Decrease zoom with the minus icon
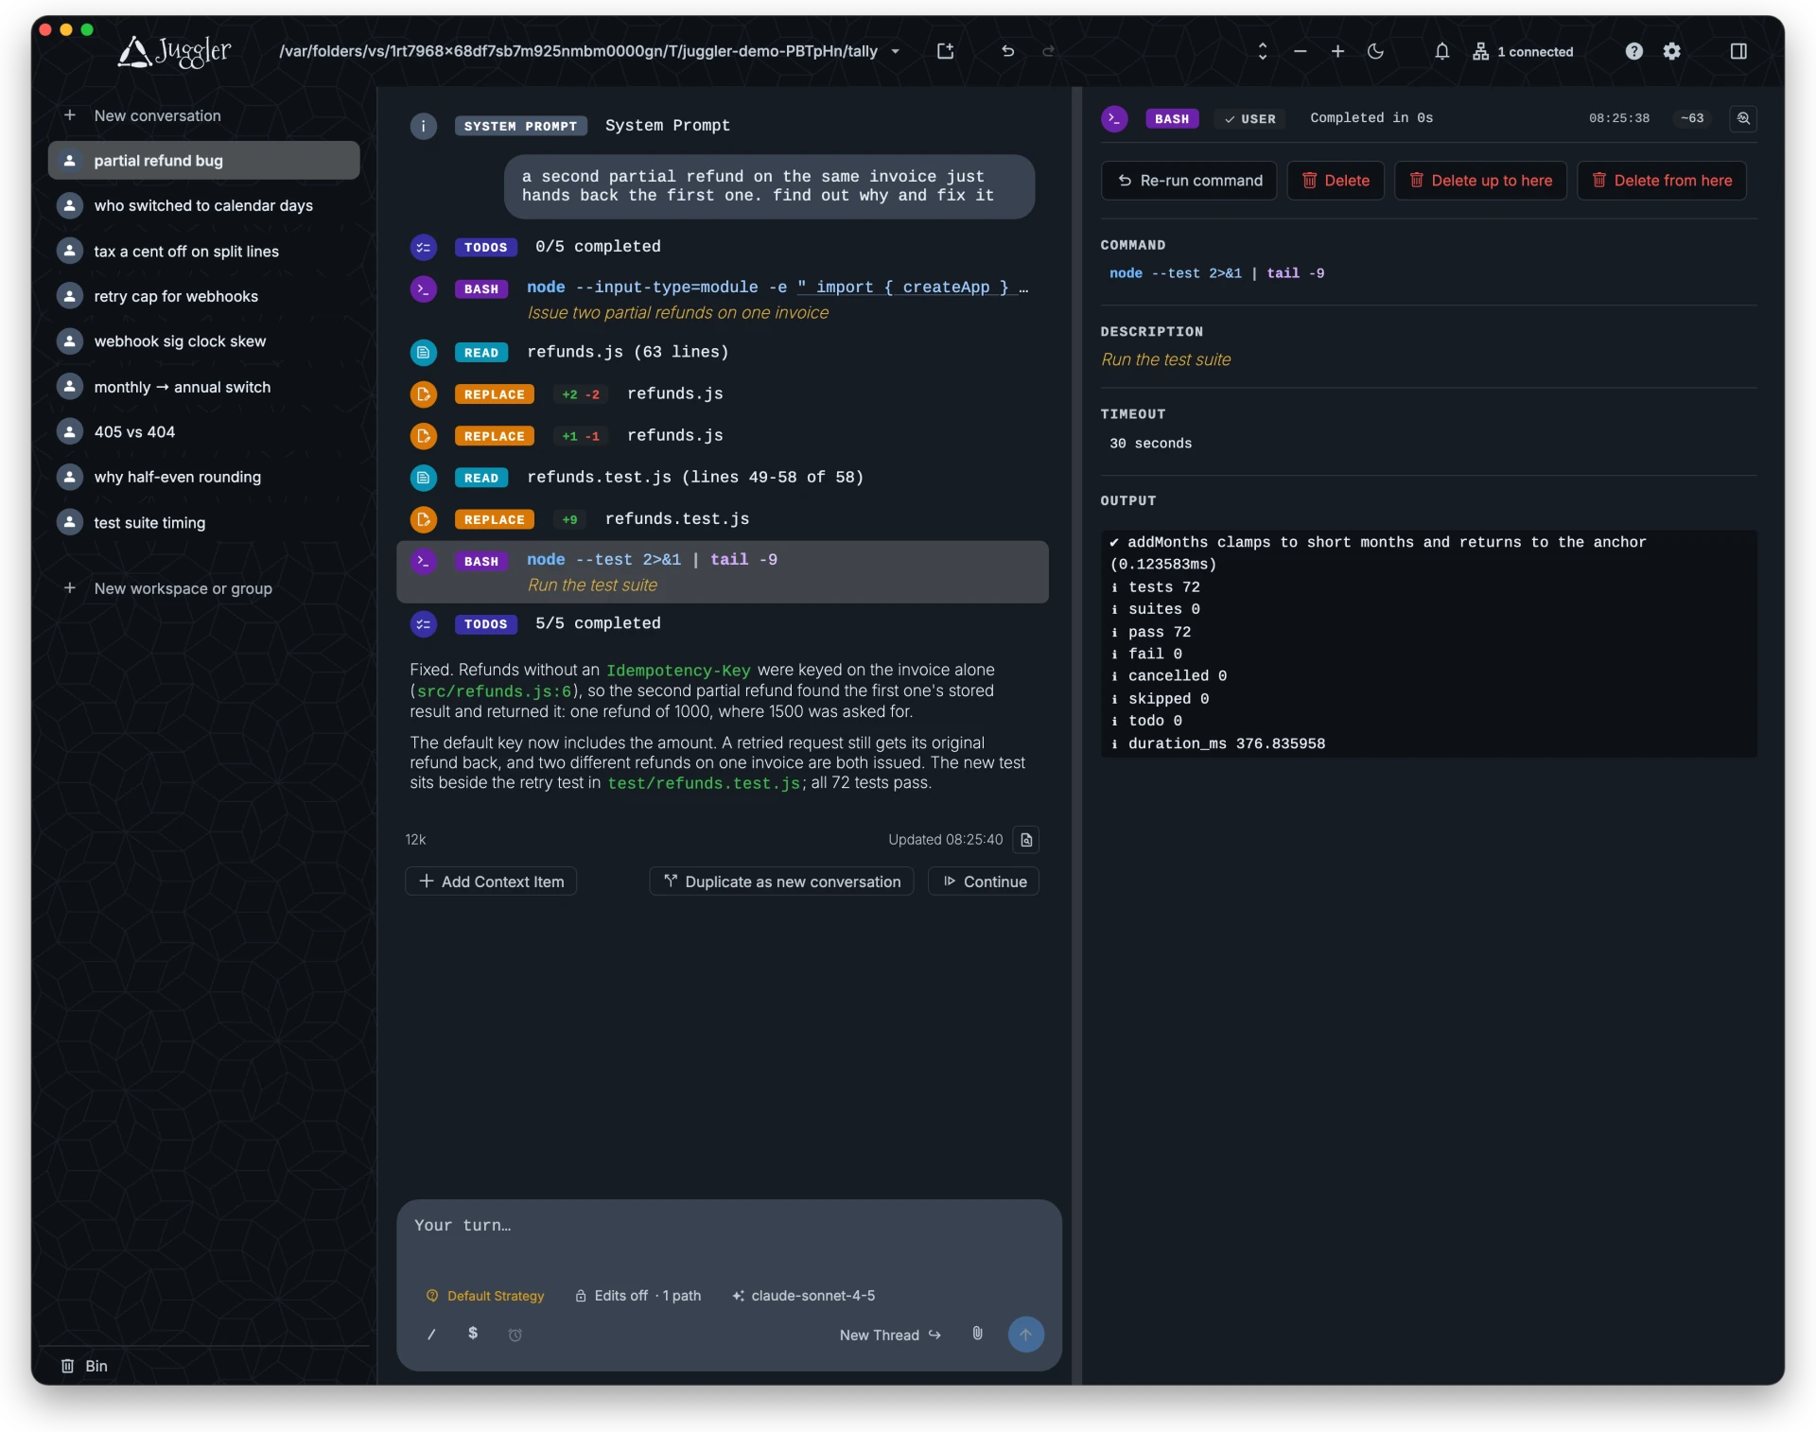The image size is (1816, 1432). click(x=1301, y=51)
